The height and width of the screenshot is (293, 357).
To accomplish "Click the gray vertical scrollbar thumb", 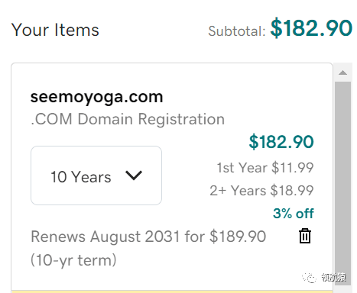I will [342, 183].
